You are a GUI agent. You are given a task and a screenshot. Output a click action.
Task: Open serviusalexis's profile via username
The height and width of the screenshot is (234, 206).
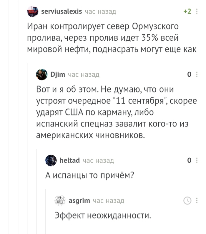[62, 11]
